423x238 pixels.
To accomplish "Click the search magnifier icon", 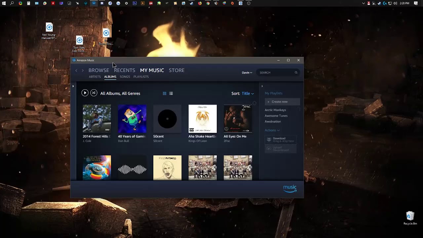I will (296, 72).
